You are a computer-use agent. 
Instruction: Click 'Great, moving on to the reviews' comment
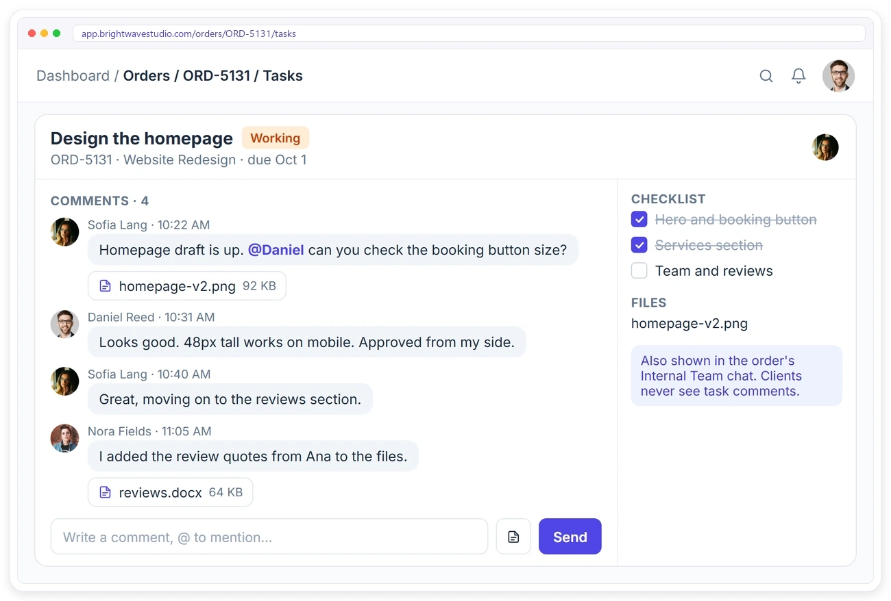(x=230, y=399)
